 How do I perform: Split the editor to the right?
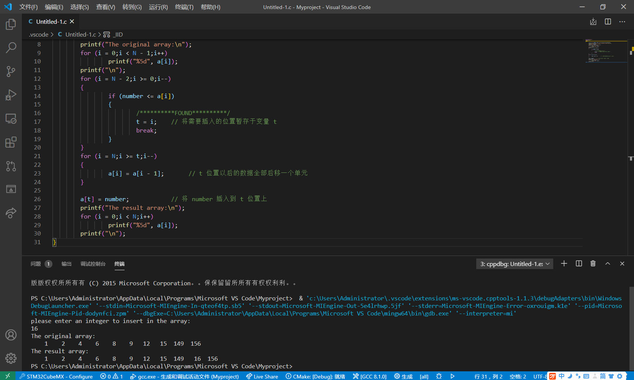(608, 22)
